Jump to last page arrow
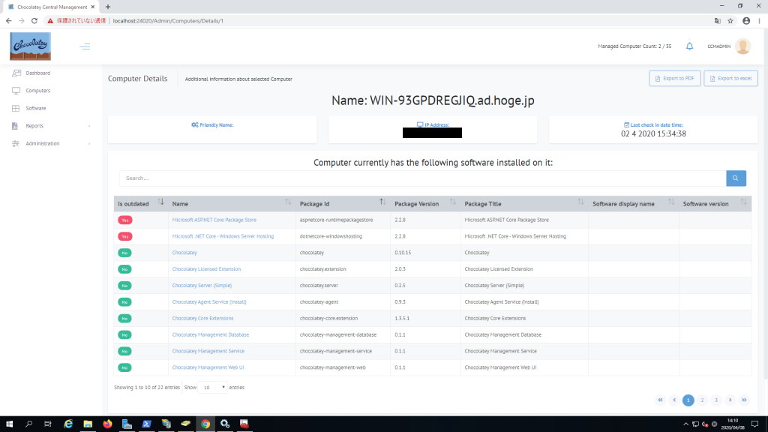This screenshot has width=768, height=432. point(744,400)
